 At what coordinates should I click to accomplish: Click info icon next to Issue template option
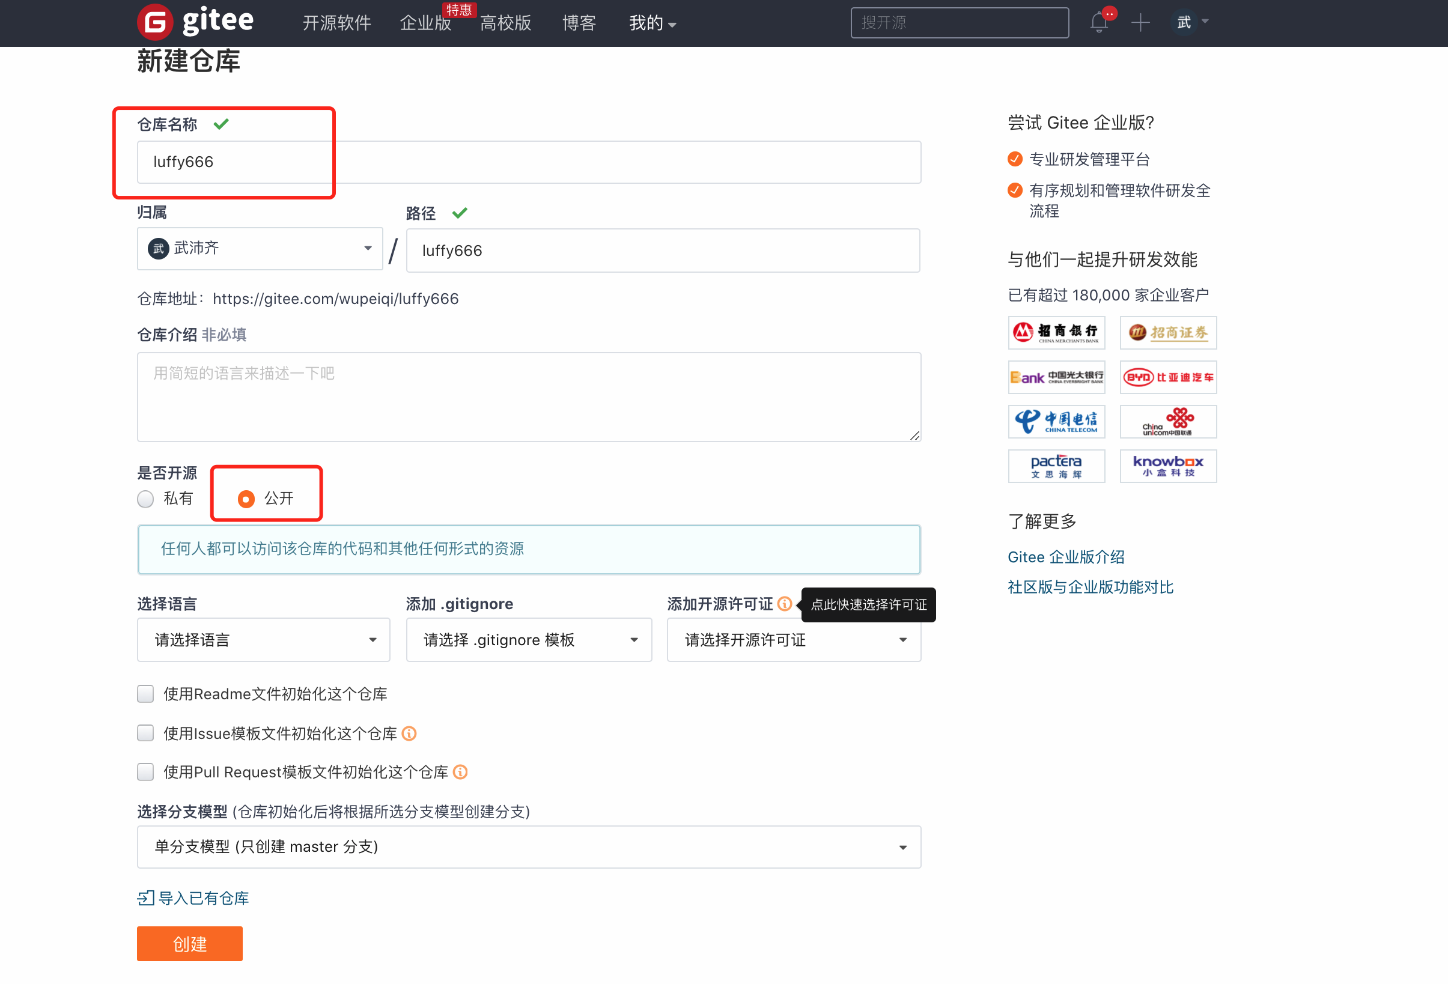pyautogui.click(x=409, y=733)
